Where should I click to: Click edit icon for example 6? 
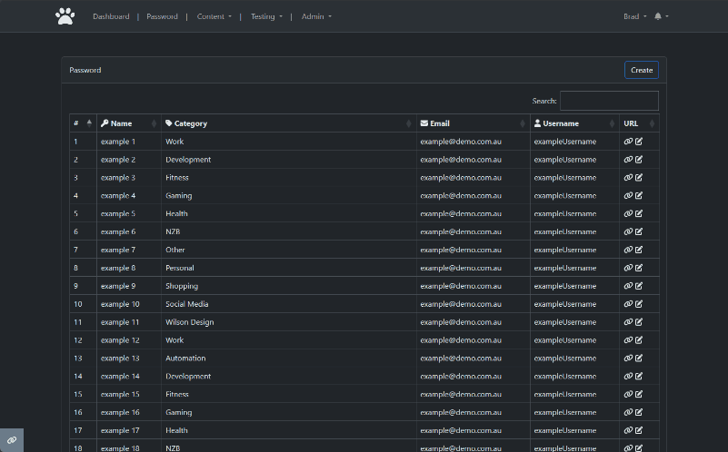pos(639,231)
